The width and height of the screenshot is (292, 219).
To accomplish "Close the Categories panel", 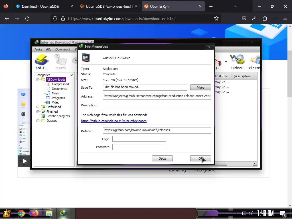I will pyautogui.click(x=72, y=75).
